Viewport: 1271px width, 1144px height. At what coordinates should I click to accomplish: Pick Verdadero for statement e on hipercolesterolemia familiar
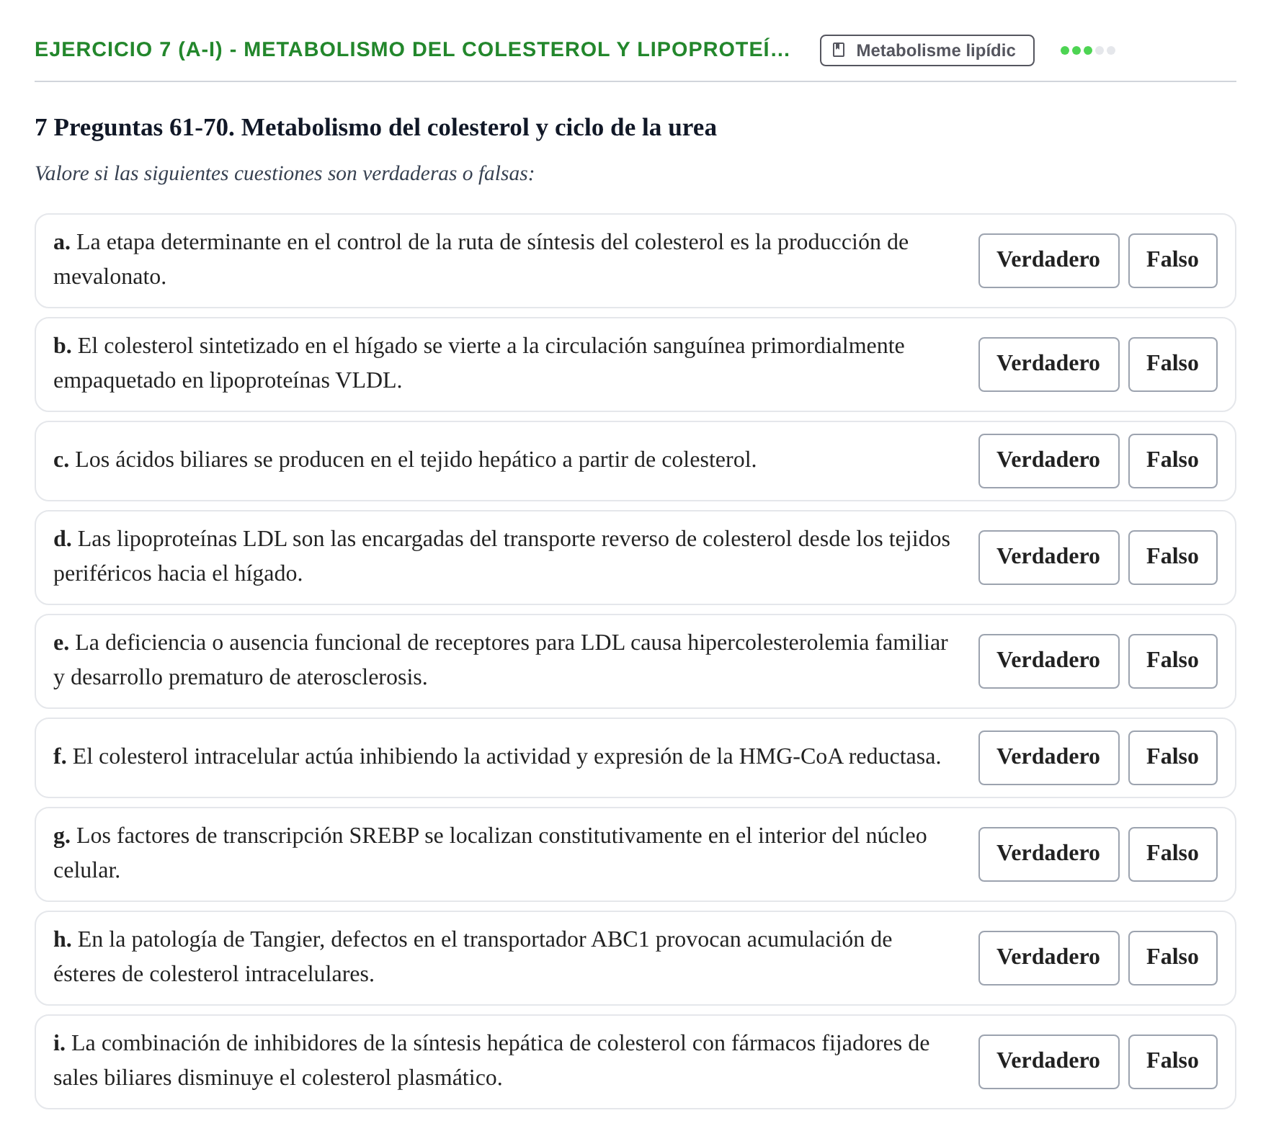[1048, 661]
